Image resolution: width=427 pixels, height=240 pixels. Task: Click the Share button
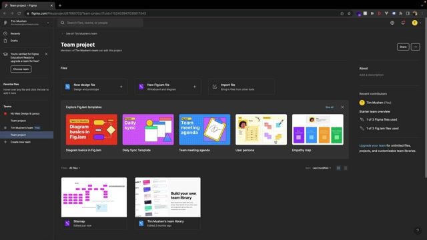pos(403,47)
